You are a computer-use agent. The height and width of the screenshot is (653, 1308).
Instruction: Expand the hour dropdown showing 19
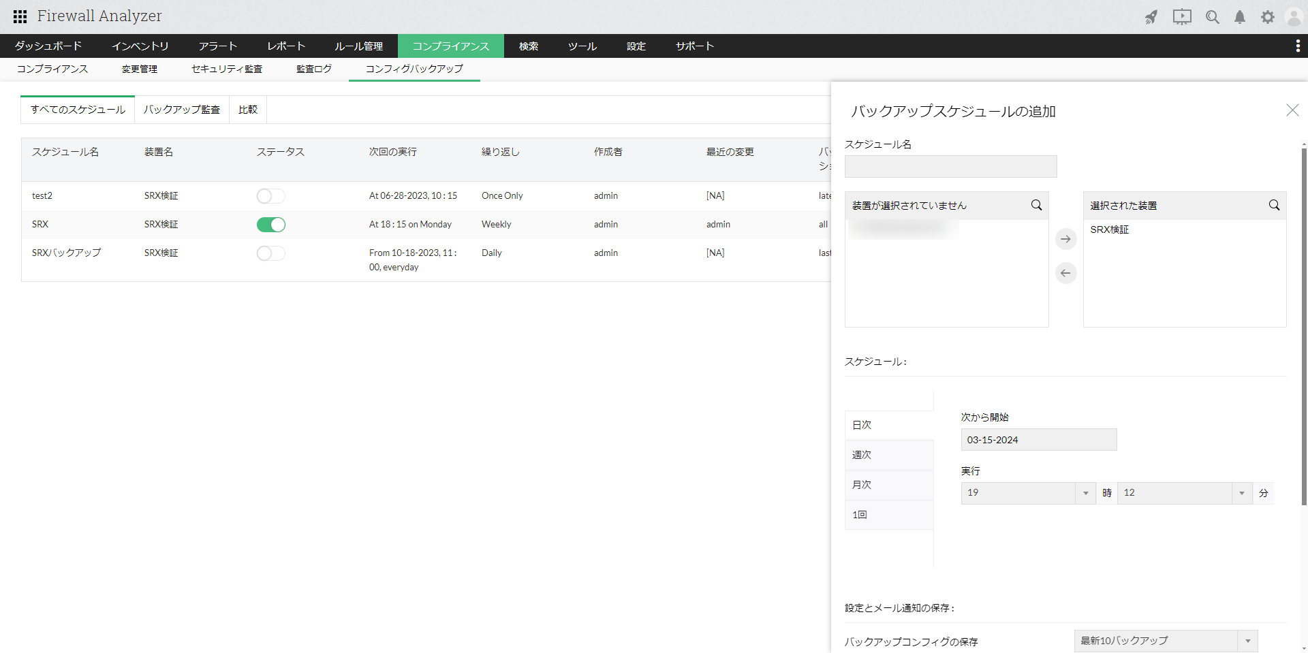[x=1085, y=493]
